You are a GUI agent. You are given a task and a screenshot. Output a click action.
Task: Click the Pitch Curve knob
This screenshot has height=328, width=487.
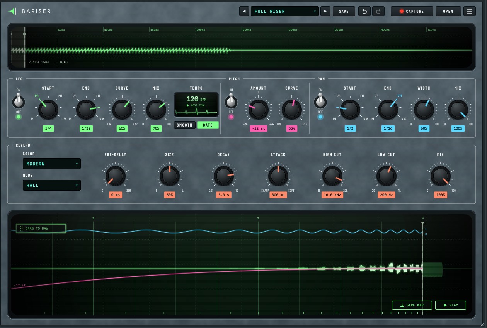(x=291, y=110)
